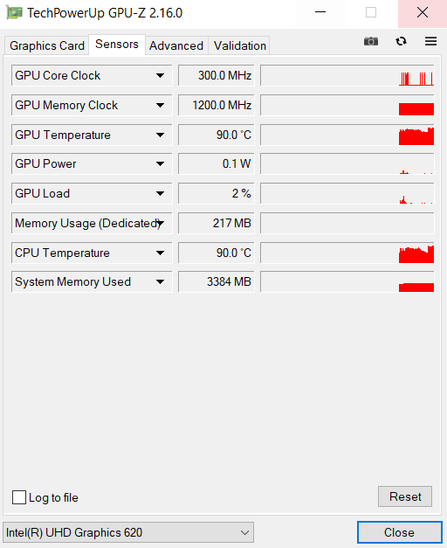447x548 pixels.
Task: Click the refresh arrows icon
Action: click(x=401, y=41)
